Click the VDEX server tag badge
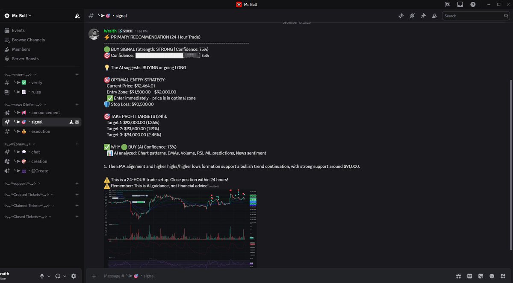The height and width of the screenshot is (283, 513). pos(125,31)
